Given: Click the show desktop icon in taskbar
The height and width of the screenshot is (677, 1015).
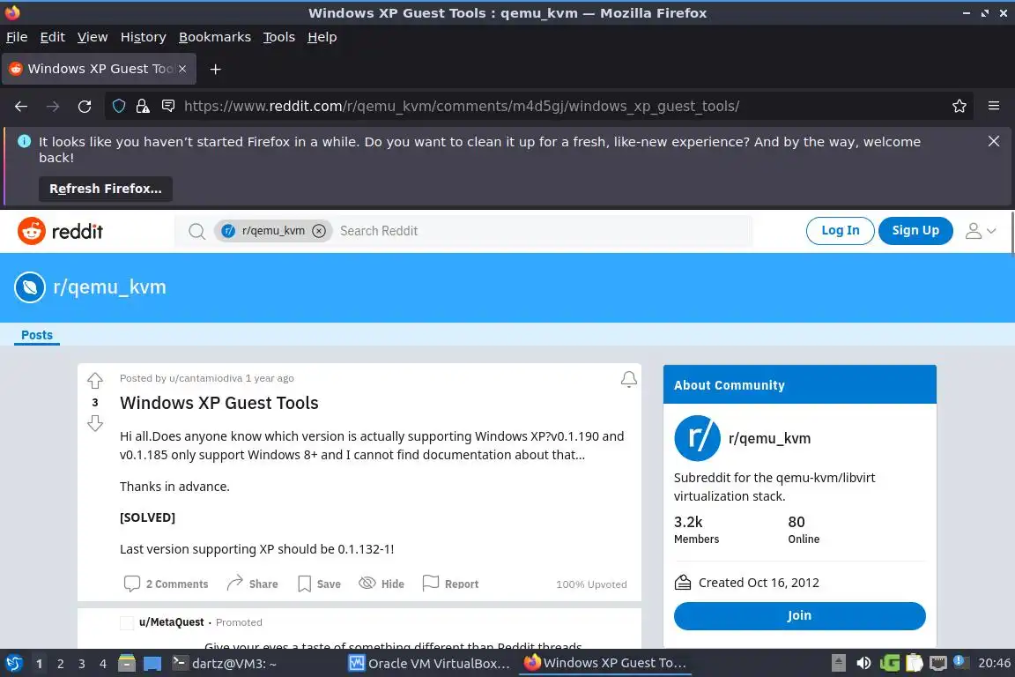Looking at the screenshot, I should click(x=152, y=663).
